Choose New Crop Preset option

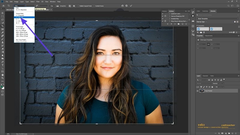21,40
